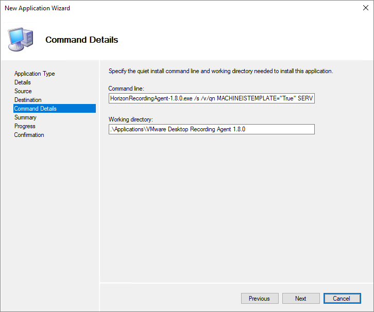Click the 'Working directory:' label
The width and height of the screenshot is (374, 312).
pos(131,119)
